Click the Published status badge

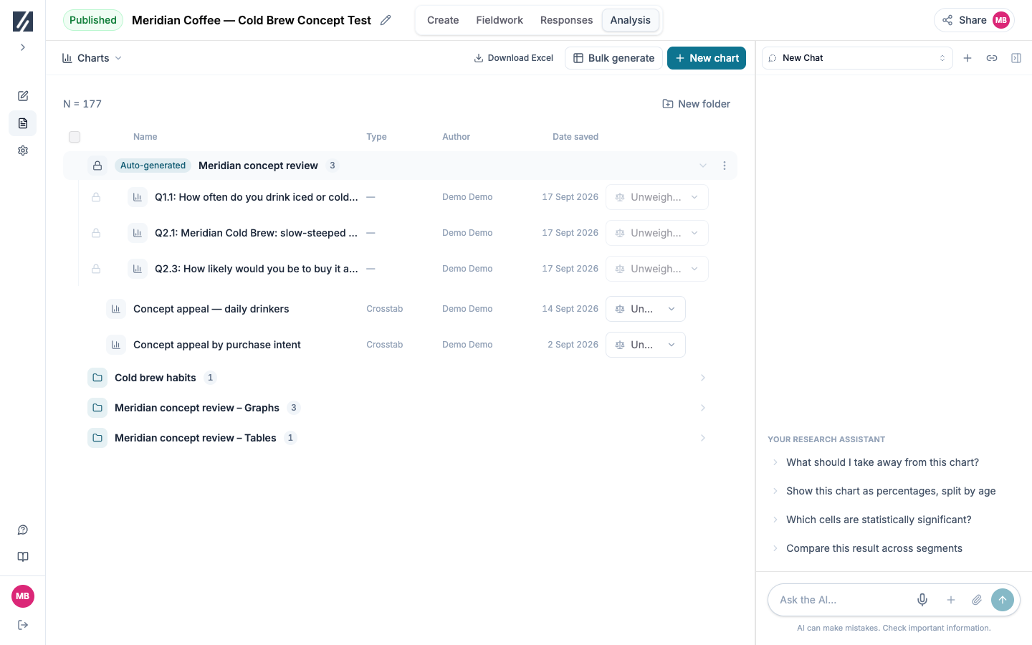93,20
